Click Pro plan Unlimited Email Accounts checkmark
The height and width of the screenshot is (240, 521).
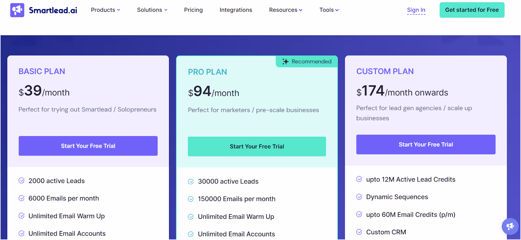(191, 234)
